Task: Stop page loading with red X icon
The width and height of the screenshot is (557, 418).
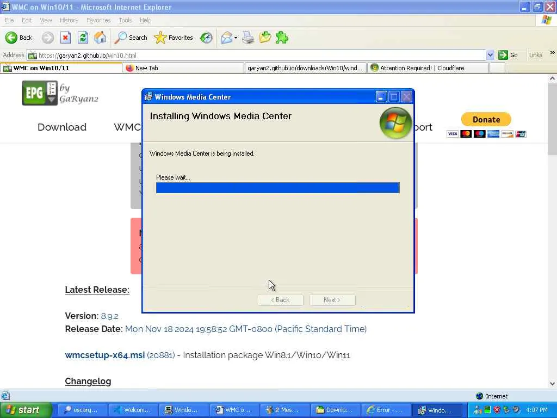Action: point(65,38)
